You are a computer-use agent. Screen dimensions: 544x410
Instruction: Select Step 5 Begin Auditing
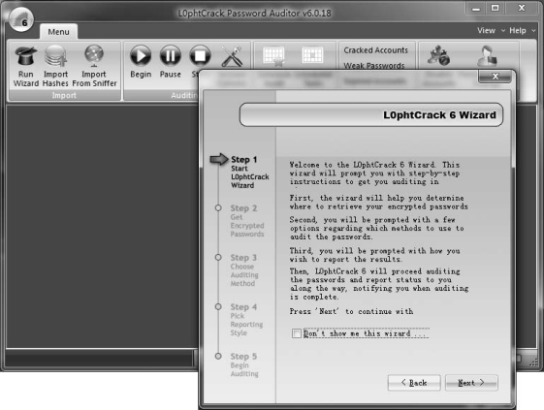244,364
